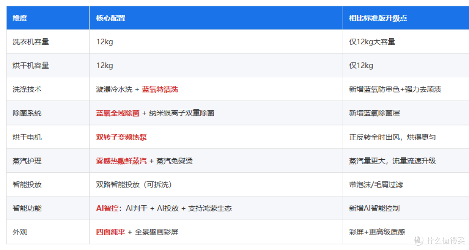Click the 带泡沫/毛屑过滤 cell
This screenshot has height=250, width=469.
[x=406, y=184]
